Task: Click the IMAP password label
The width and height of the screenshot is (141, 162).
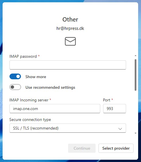Action: click(23, 56)
